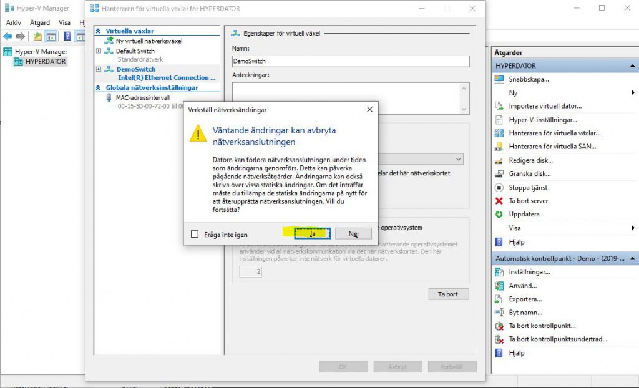Open the Arkiv menu
The width and height of the screenshot is (639, 388).
14,23
